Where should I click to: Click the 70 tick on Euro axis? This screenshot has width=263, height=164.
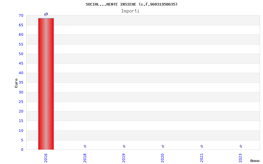click(x=21, y=15)
